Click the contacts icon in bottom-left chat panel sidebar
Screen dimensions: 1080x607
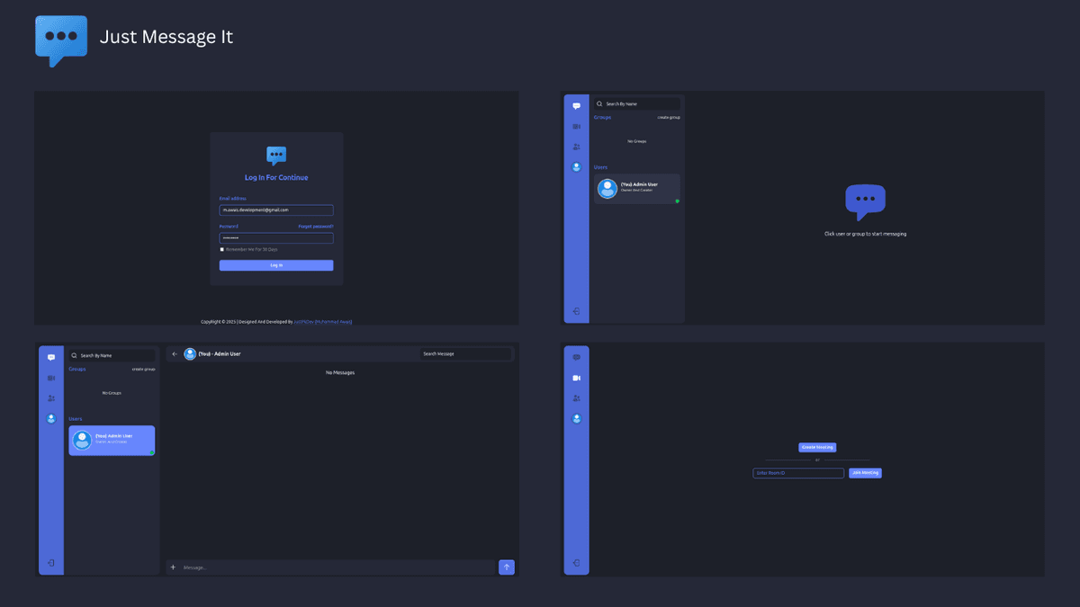point(51,398)
